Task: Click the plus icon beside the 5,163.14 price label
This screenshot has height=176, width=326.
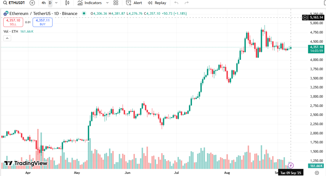Action: 305,17
